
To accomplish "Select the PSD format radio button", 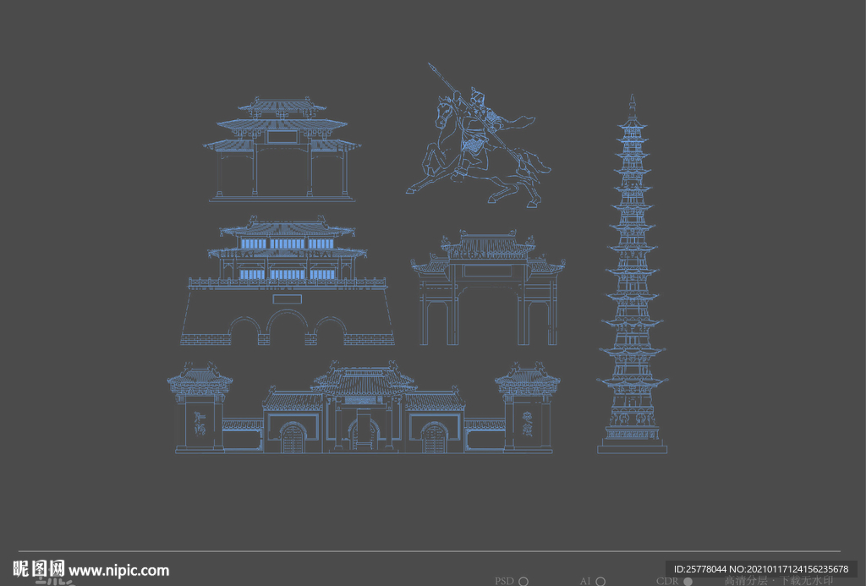I will pos(523,581).
